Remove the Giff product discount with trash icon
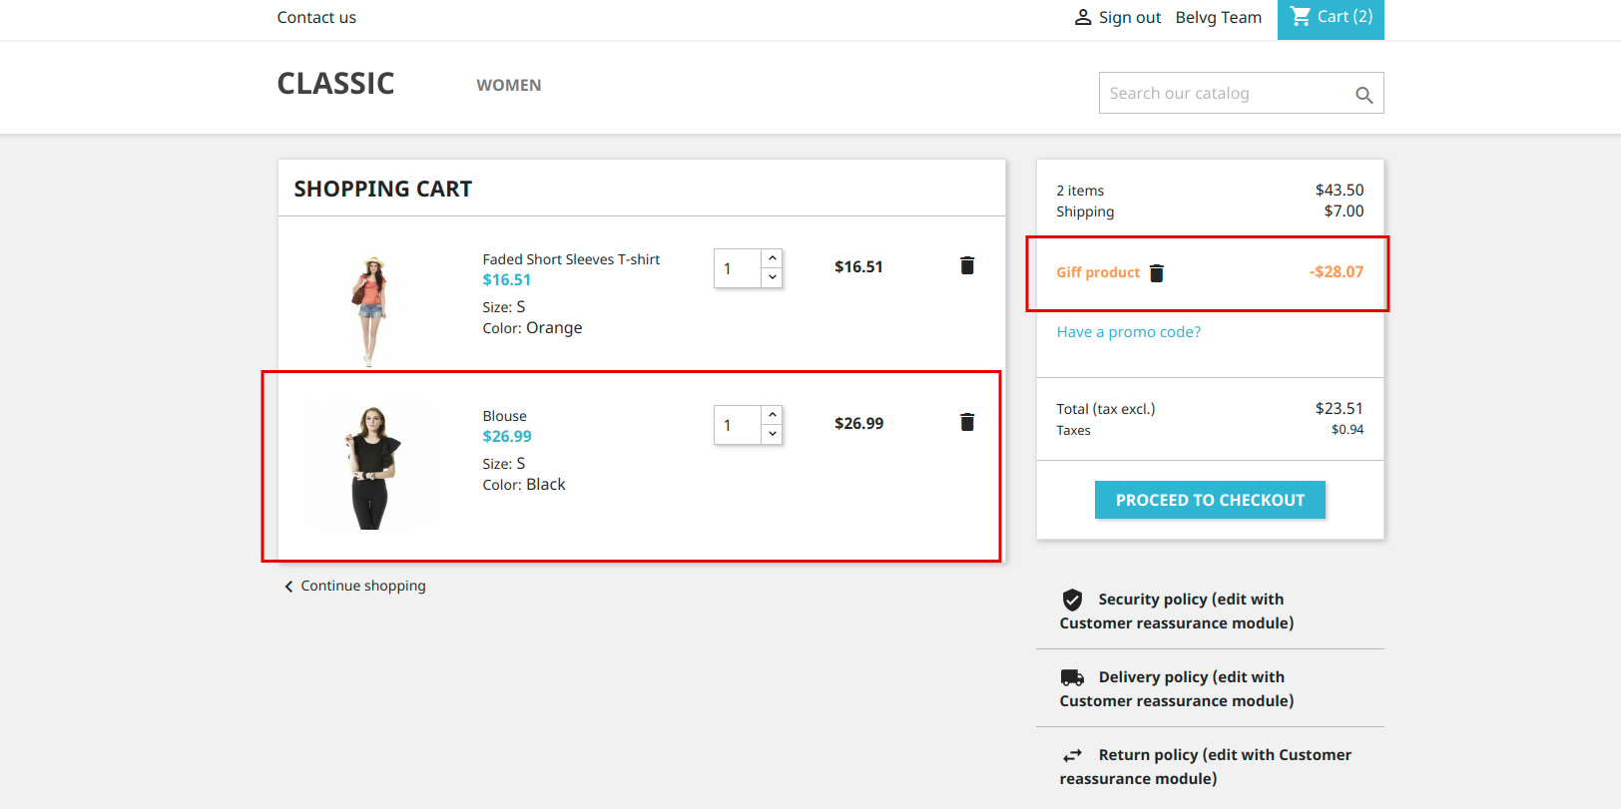The height and width of the screenshot is (809, 1621). 1157,273
